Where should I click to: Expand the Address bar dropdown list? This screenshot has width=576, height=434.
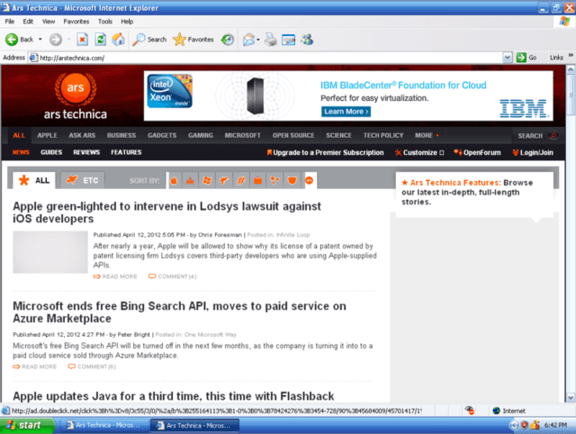pos(508,58)
